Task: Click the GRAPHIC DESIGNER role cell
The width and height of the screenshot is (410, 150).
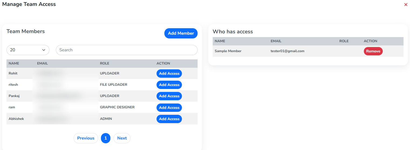Action: coord(117,107)
